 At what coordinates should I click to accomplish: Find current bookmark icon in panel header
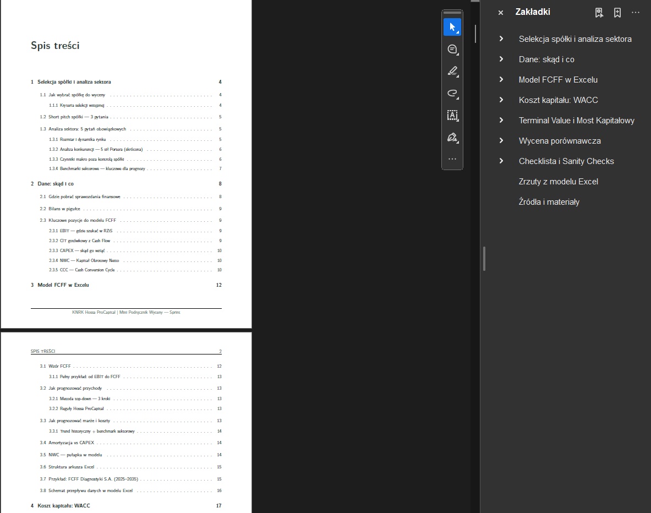pyautogui.click(x=599, y=13)
